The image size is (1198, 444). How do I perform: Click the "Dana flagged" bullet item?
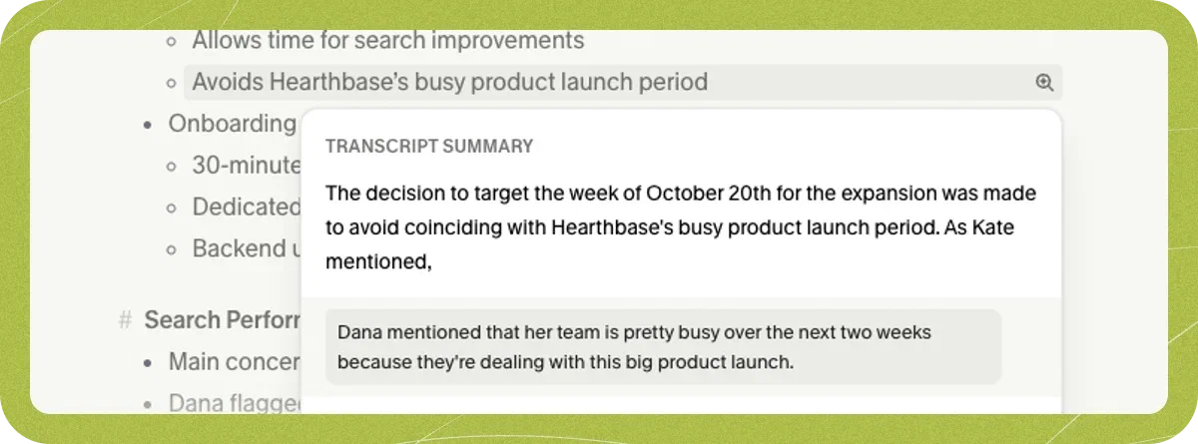(x=235, y=403)
